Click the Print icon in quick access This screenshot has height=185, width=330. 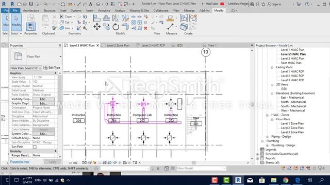(x=63, y=4)
